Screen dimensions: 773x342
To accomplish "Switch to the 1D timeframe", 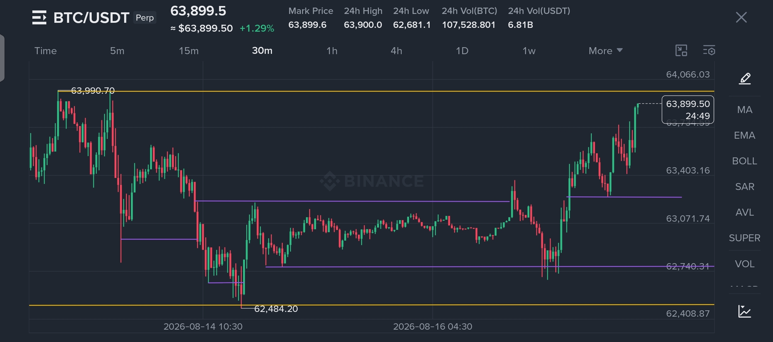I will (x=462, y=51).
